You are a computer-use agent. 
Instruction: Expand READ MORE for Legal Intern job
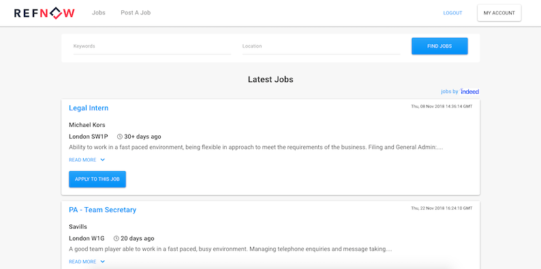87,160
